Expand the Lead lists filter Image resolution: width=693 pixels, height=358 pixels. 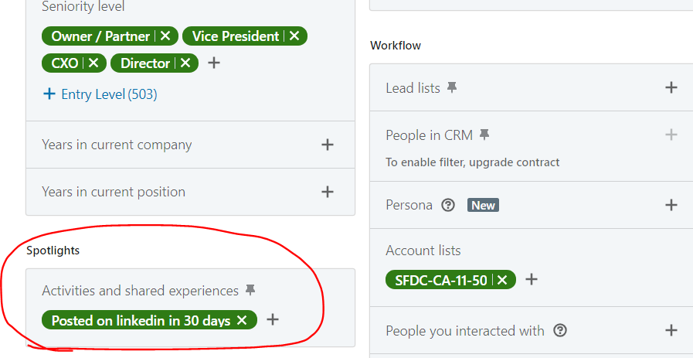pyautogui.click(x=671, y=87)
